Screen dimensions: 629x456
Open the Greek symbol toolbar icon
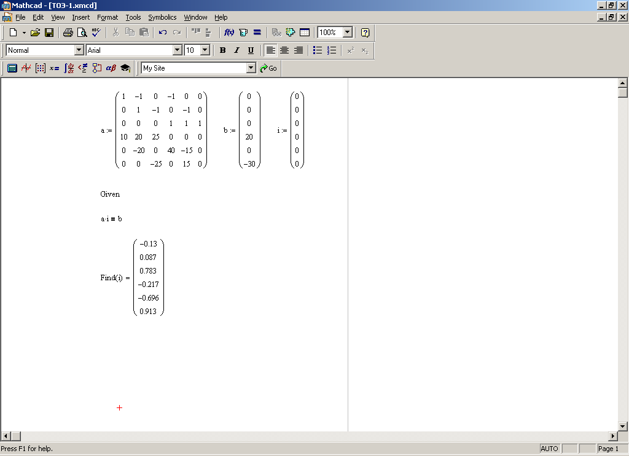coord(111,68)
